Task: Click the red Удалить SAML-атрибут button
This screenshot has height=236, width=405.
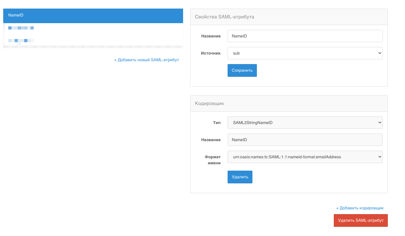Action: pyautogui.click(x=360, y=220)
